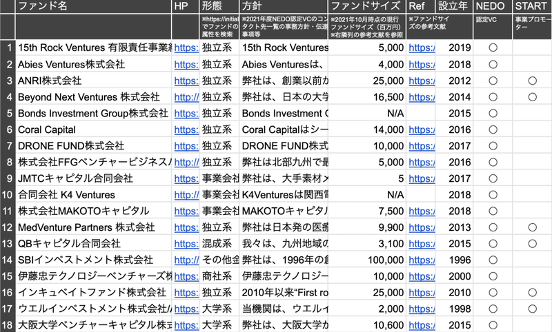Screen dimensions: 552x332
Task: Select the 設立年 column header
Action: click(x=454, y=6)
